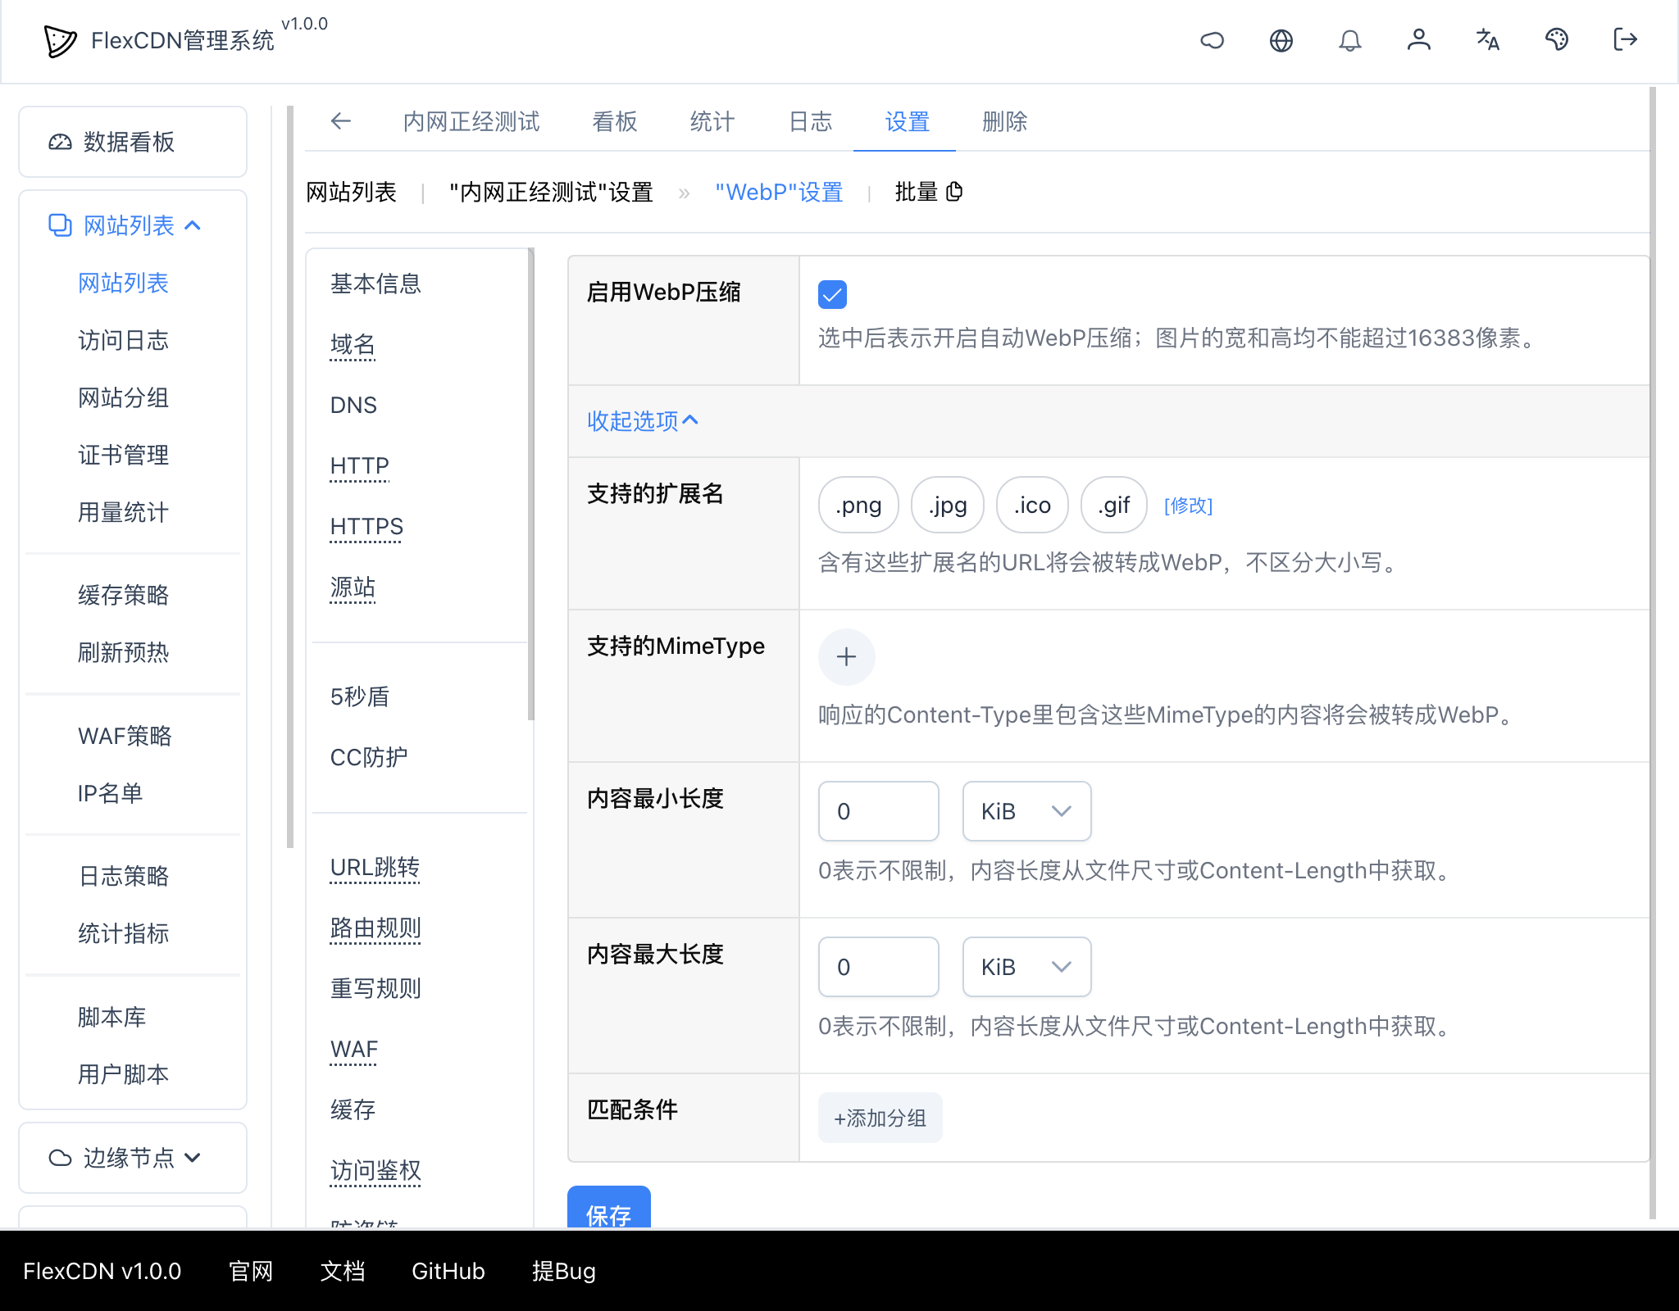Open the user profile icon
1679x1311 pixels.
[1418, 40]
